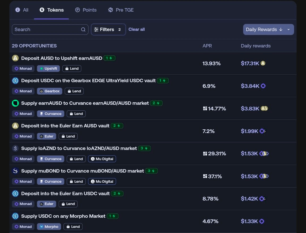Click the magnifier icon in the search box
Viewport: 306px width, 233px height.
coord(83,30)
